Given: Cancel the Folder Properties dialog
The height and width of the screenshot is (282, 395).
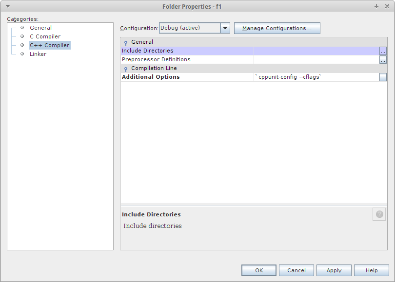Looking at the screenshot, I should point(296,270).
